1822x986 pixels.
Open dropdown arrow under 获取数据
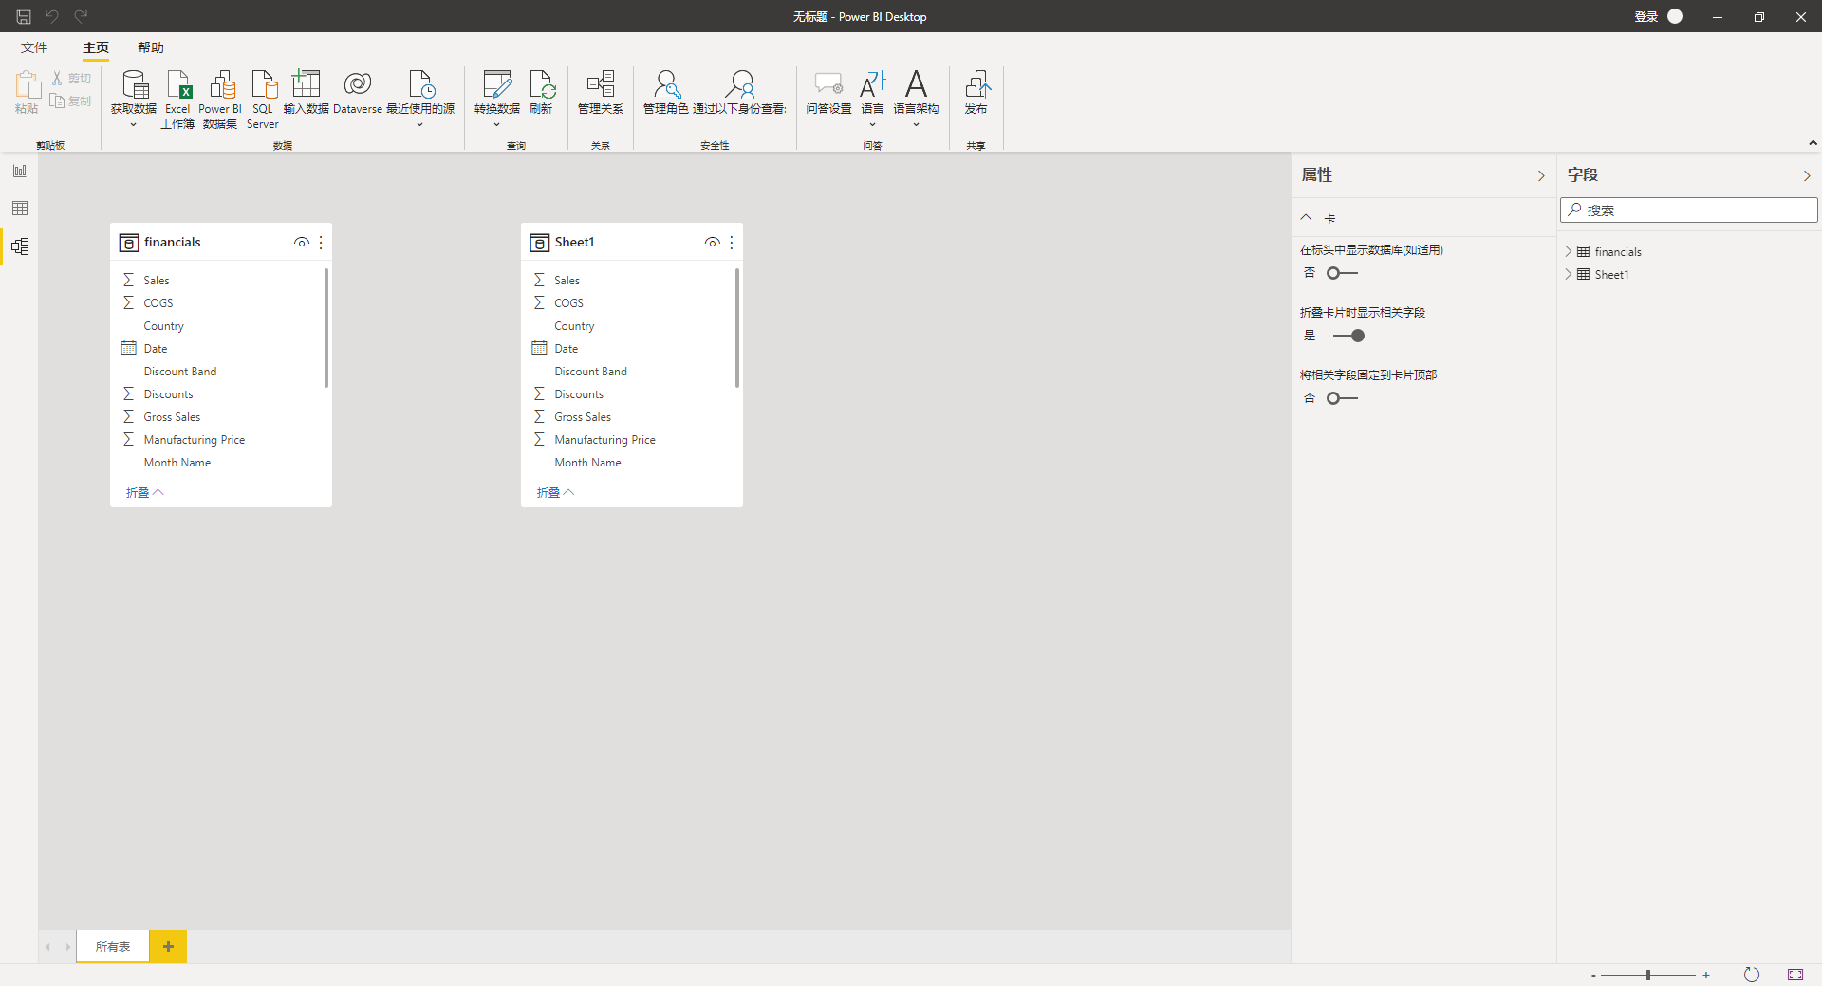click(134, 125)
